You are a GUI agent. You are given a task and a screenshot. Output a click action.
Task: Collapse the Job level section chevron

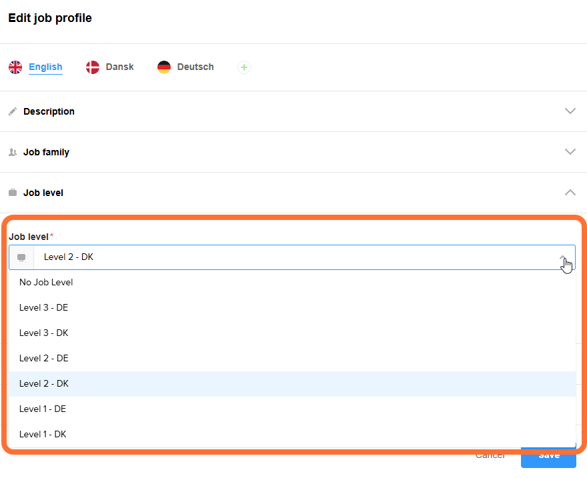[570, 192]
